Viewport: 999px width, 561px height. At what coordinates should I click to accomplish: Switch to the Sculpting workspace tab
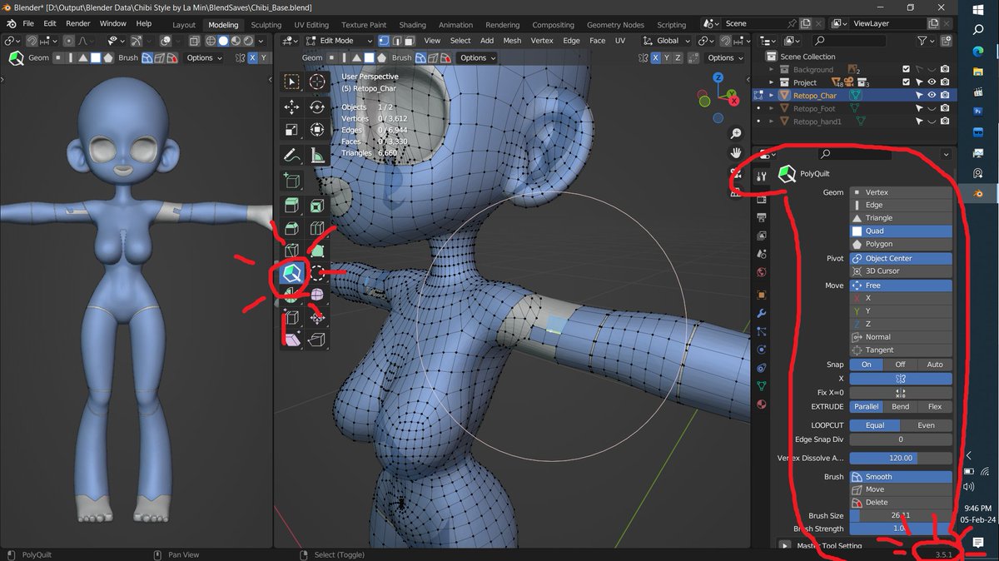point(266,25)
